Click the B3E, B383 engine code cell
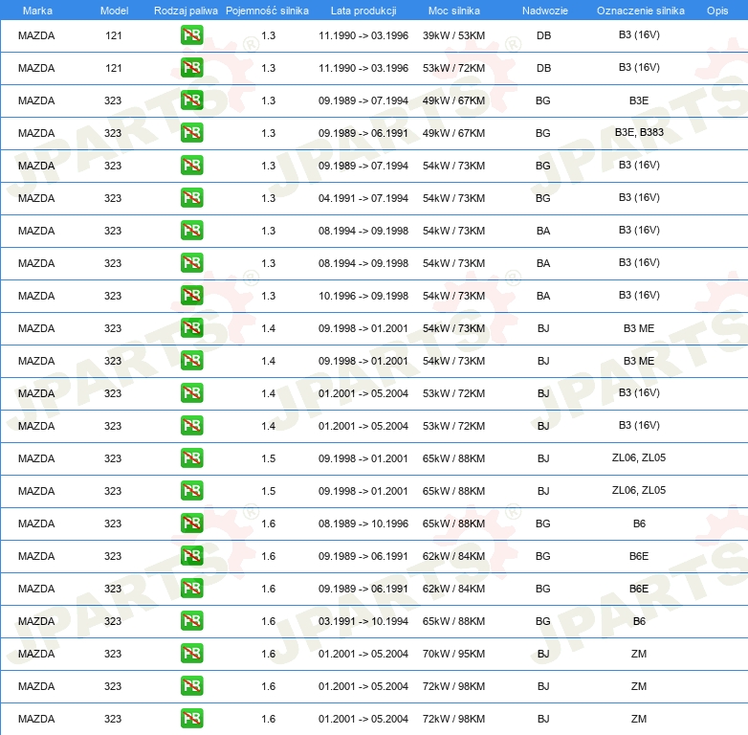 coord(639,132)
